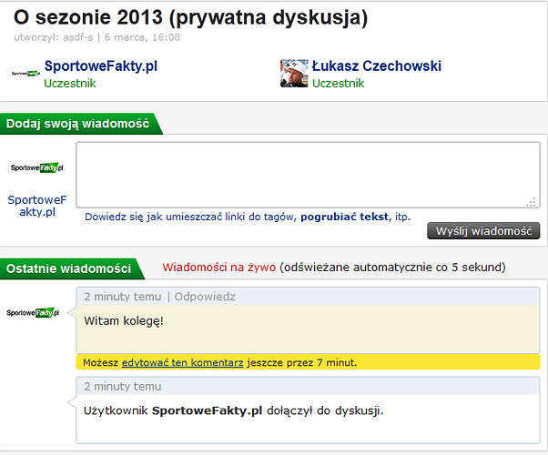Click the SportoweFakty.pl avatar beside 'Witam kolegę!'
The width and height of the screenshot is (548, 455).
pos(33,312)
